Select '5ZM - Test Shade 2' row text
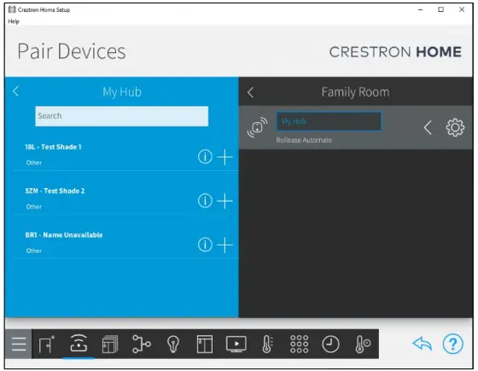The height and width of the screenshot is (371, 478). pyautogui.click(x=55, y=191)
